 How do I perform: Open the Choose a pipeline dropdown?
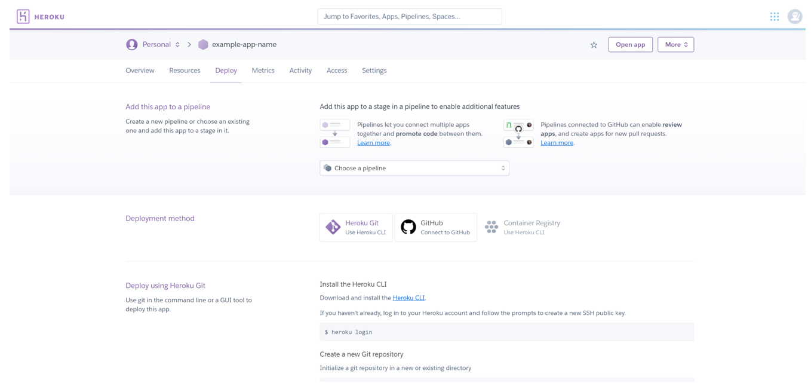[414, 169]
